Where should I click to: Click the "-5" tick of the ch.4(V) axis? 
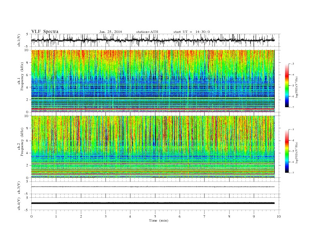click(27, 210)
